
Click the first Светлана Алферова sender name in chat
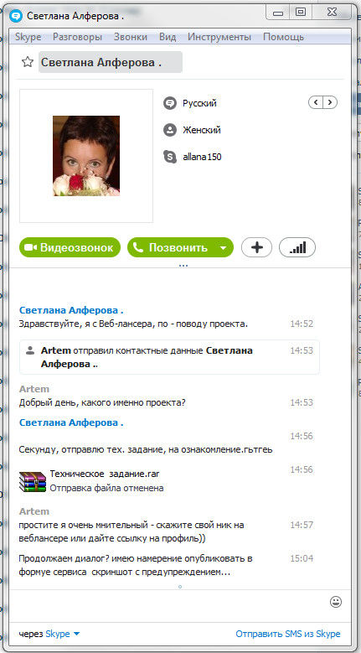(71, 310)
